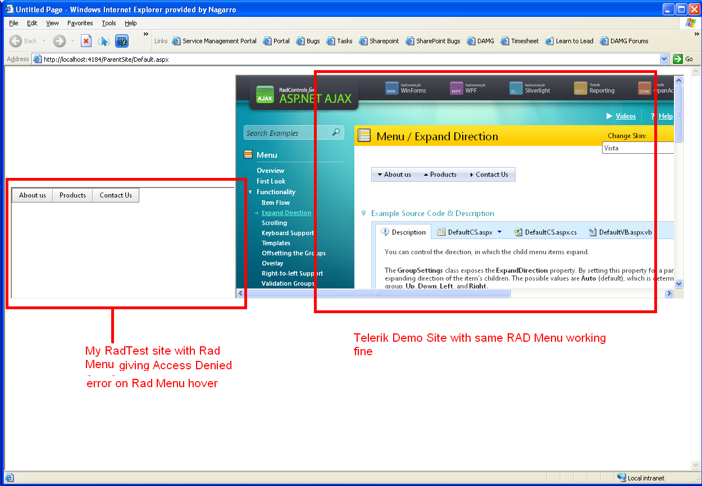This screenshot has height=486, width=702.
Task: Open the Forward history dropdown arrow
Action: pos(72,41)
